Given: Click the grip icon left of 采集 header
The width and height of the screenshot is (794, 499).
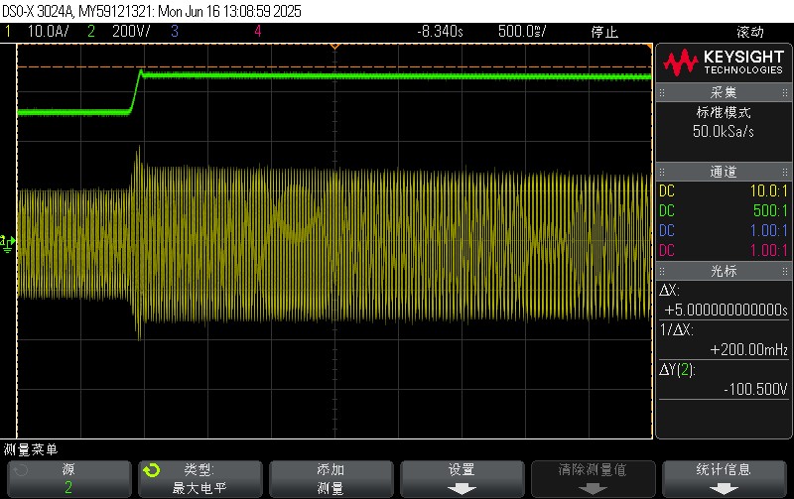Looking at the screenshot, I should (x=662, y=91).
